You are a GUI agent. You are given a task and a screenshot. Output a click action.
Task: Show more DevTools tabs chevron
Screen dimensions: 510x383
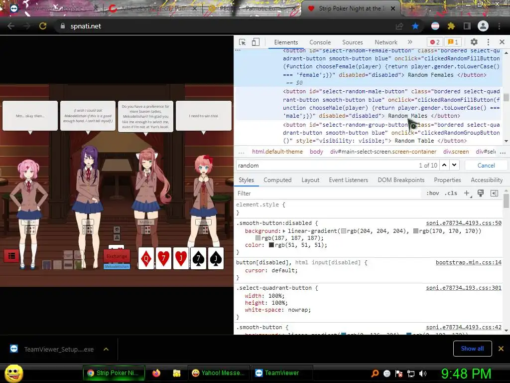410,42
